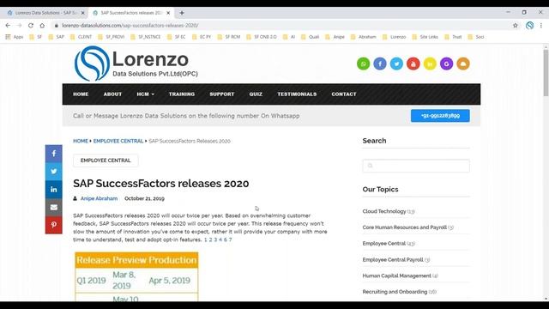Switch to Lorenzo Data Solutions browser tab
This screenshot has width=549, height=309.
(45, 13)
